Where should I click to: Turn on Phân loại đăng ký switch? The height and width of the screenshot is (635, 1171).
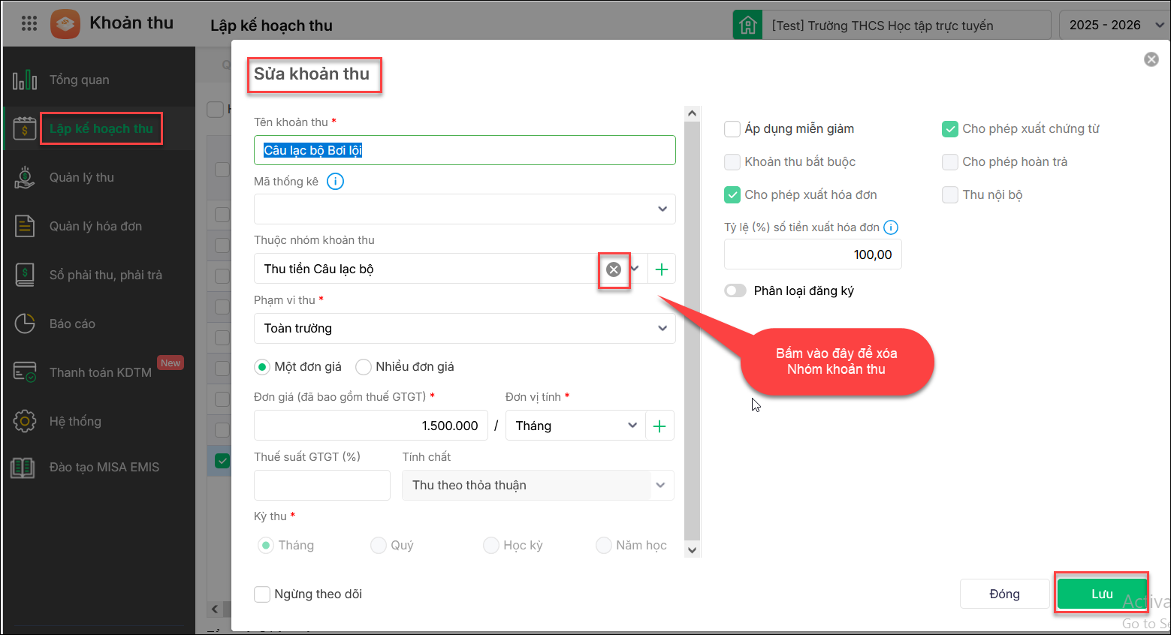735,291
